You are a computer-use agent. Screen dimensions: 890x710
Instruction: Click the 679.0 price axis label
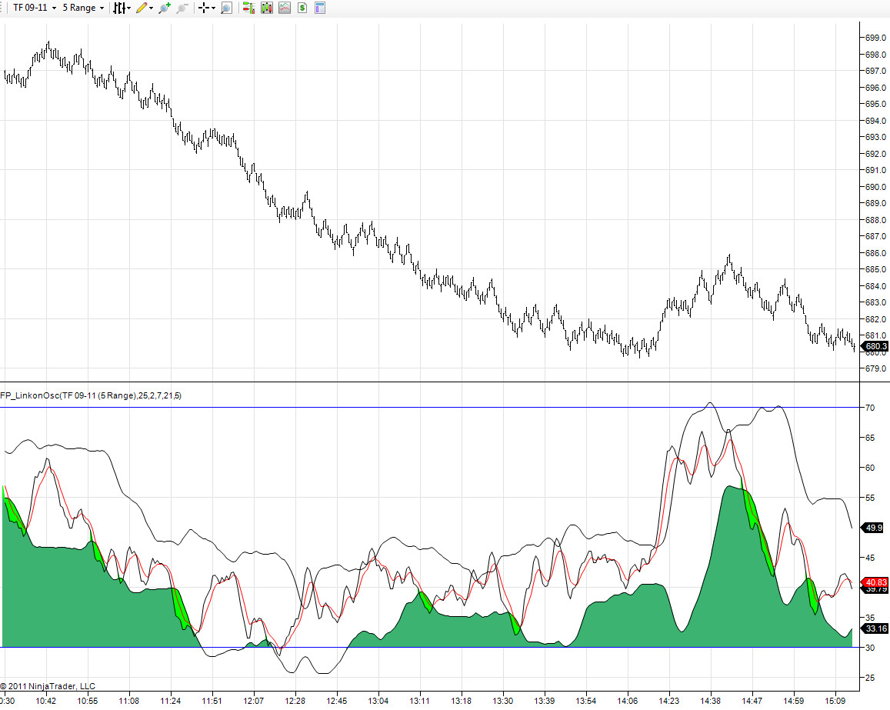pyautogui.click(x=876, y=368)
